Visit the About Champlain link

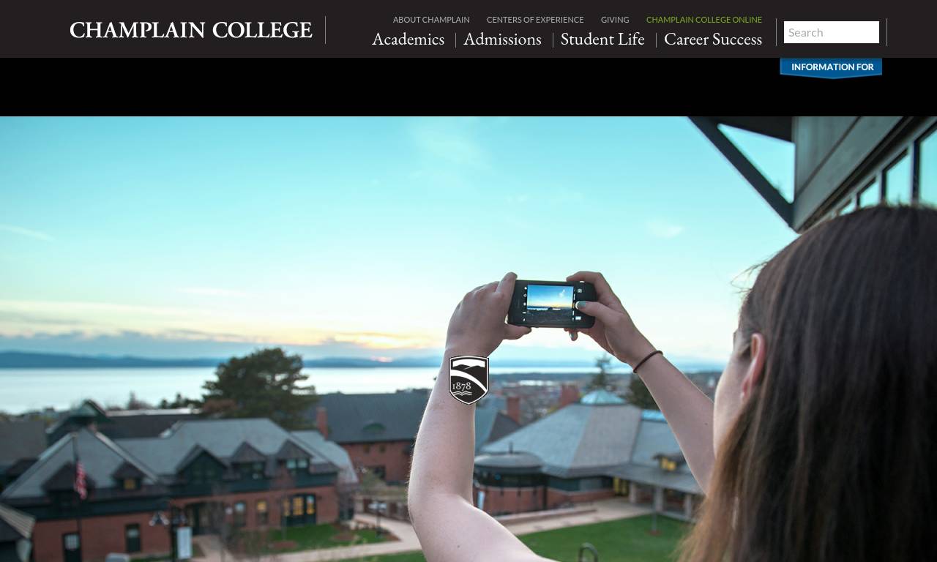(x=431, y=20)
